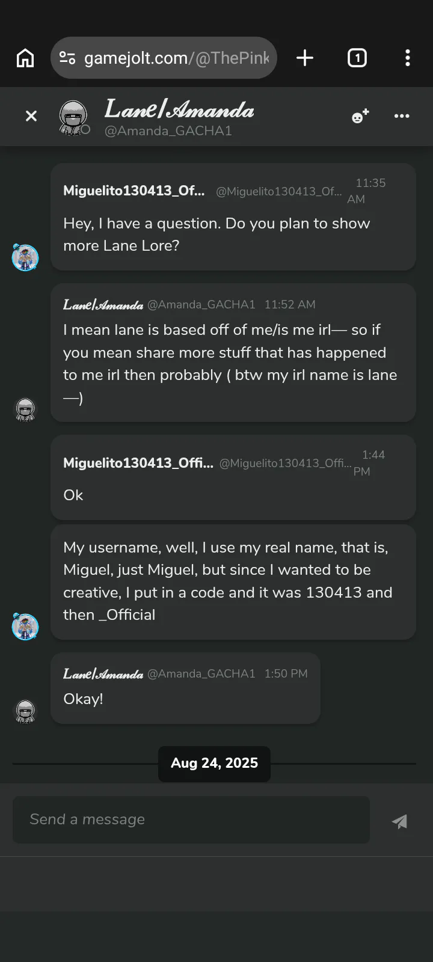
Task: Open the browser three-dot menu
Action: point(408,58)
